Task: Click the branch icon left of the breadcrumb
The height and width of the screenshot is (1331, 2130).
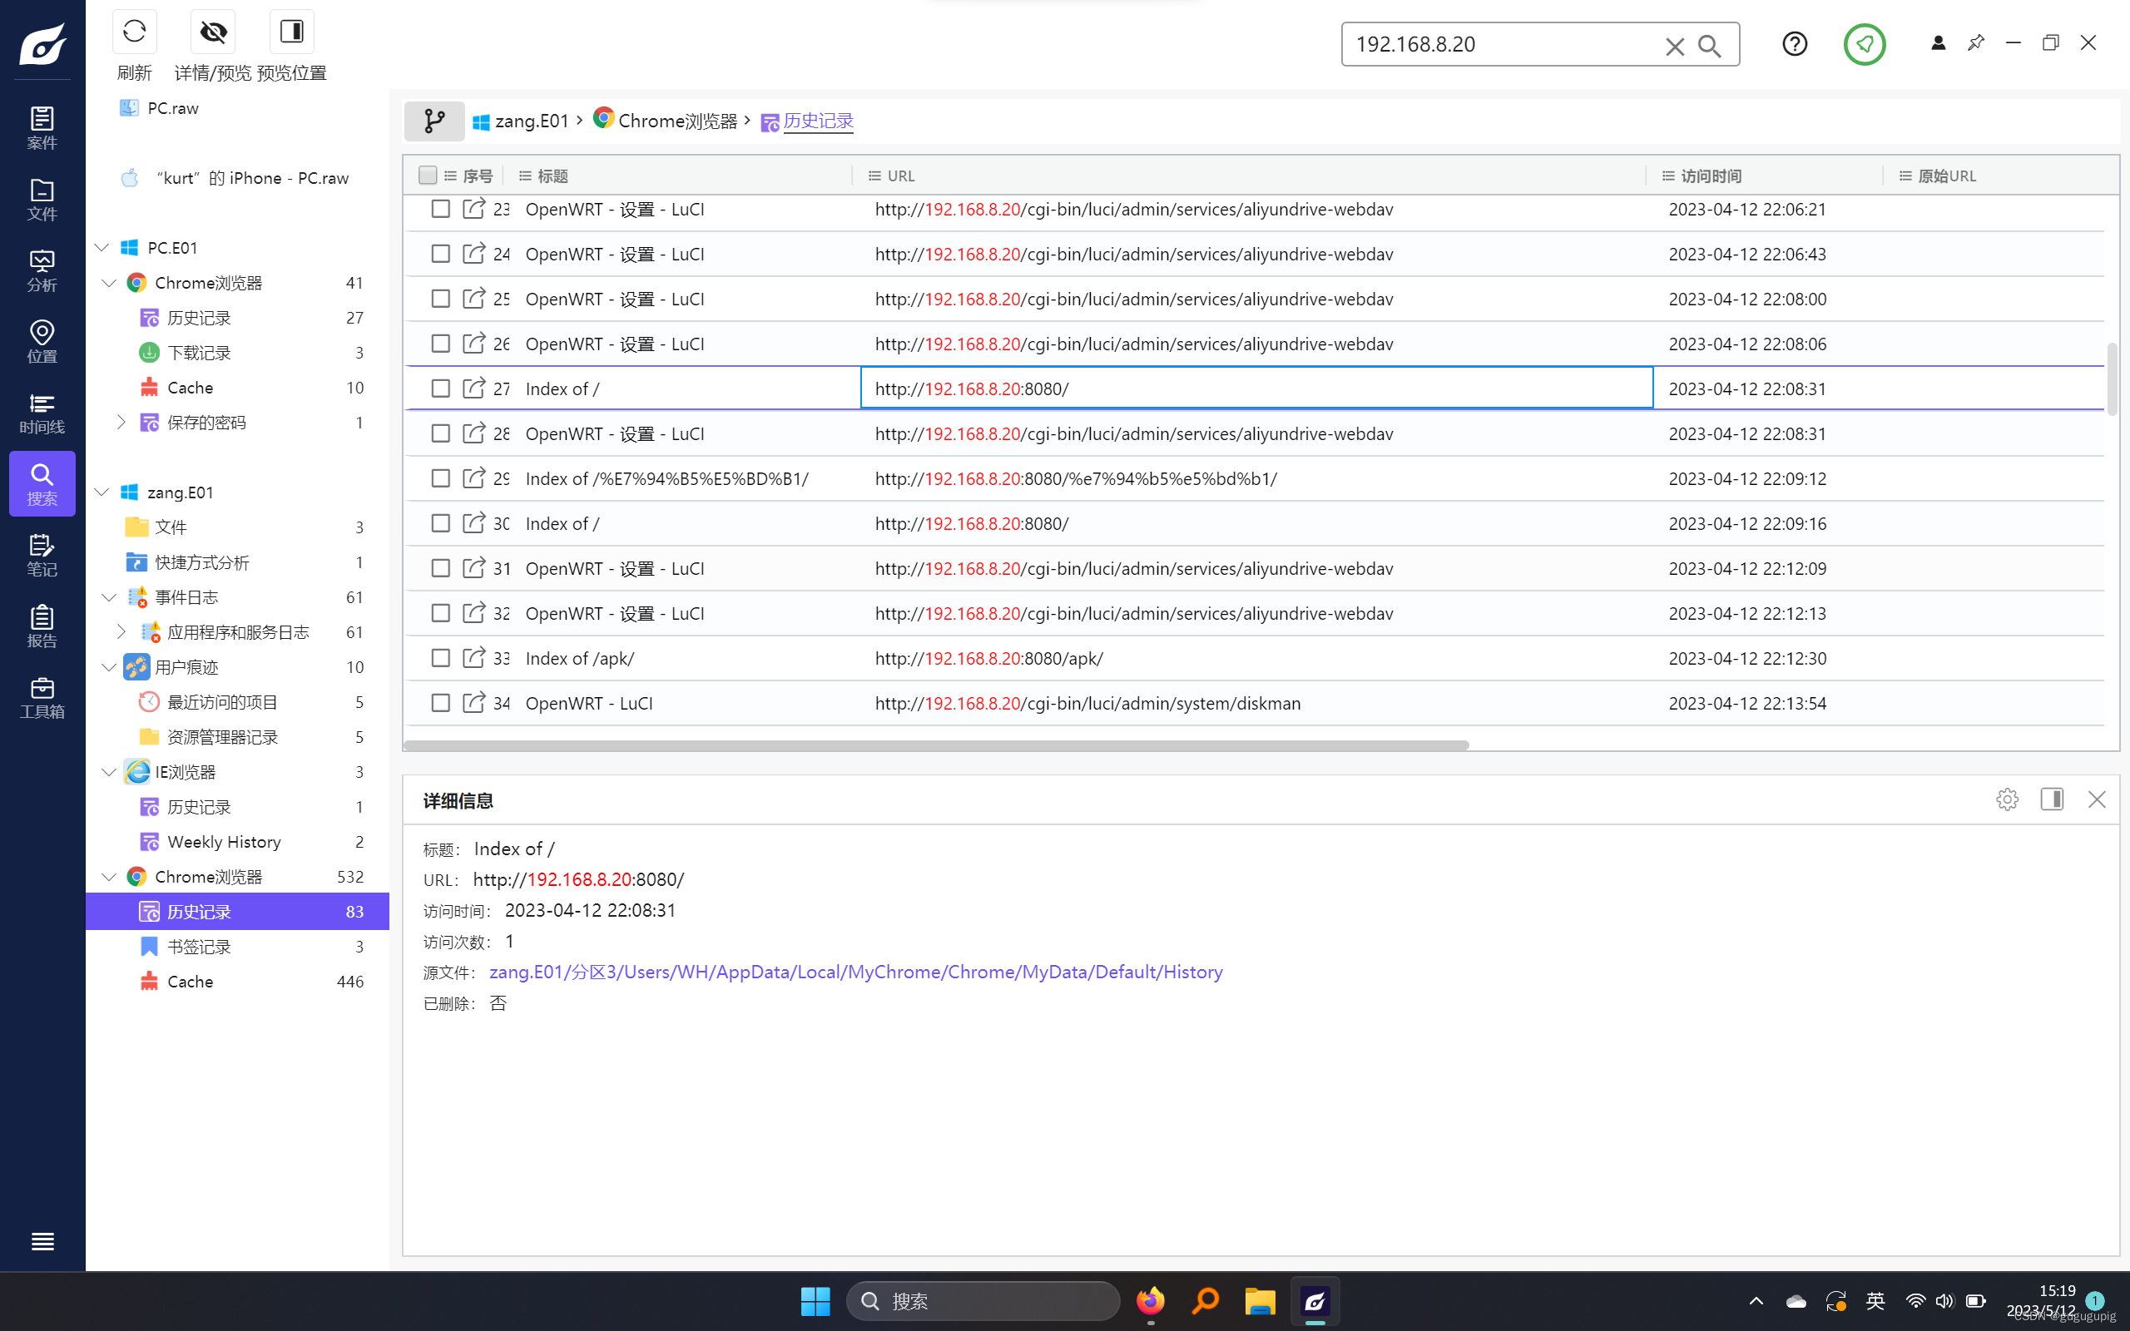Action: point(434,121)
